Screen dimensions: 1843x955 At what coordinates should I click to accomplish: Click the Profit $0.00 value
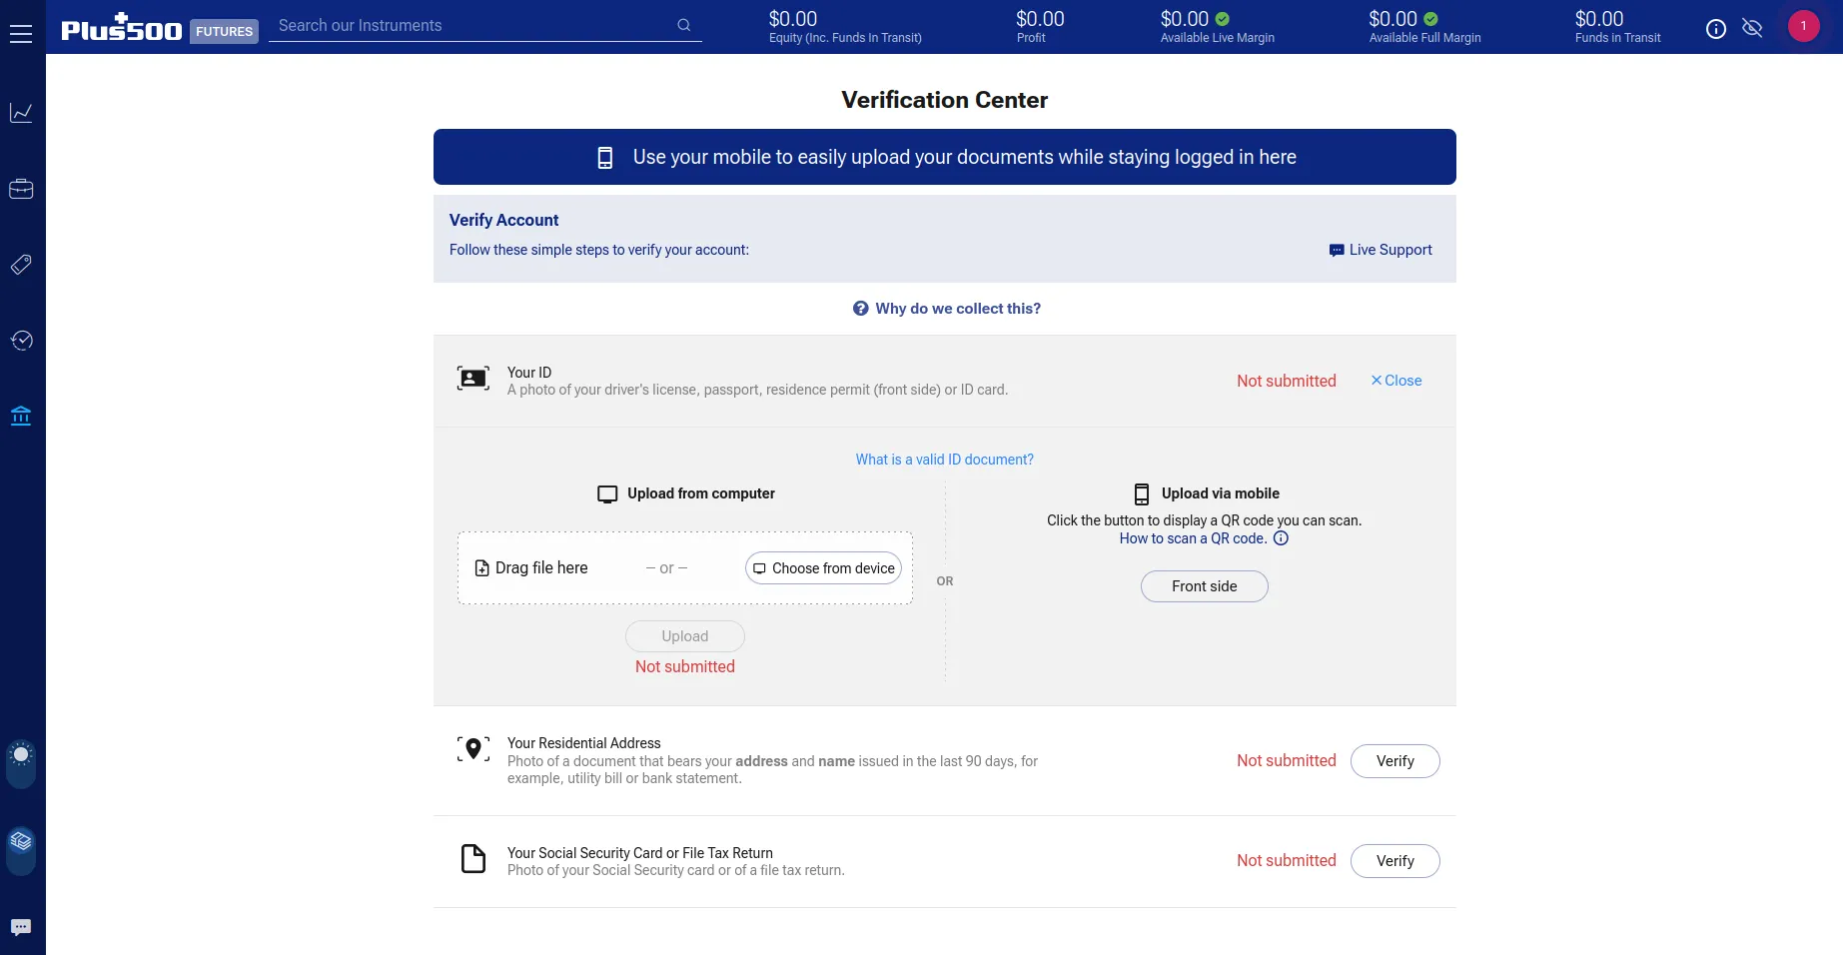click(1040, 19)
